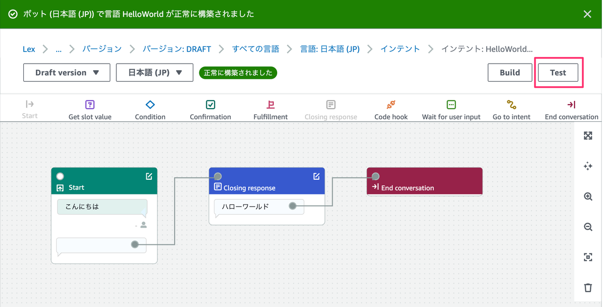This screenshot has width=607, height=307.
Task: Select the Get slot value block
Action: pyautogui.click(x=89, y=108)
